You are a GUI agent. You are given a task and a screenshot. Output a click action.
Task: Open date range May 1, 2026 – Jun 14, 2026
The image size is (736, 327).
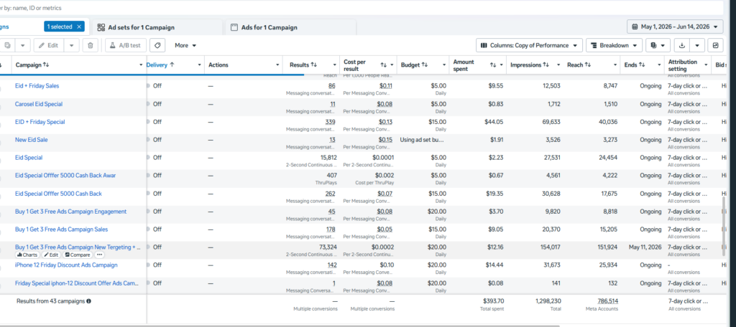pyautogui.click(x=675, y=27)
